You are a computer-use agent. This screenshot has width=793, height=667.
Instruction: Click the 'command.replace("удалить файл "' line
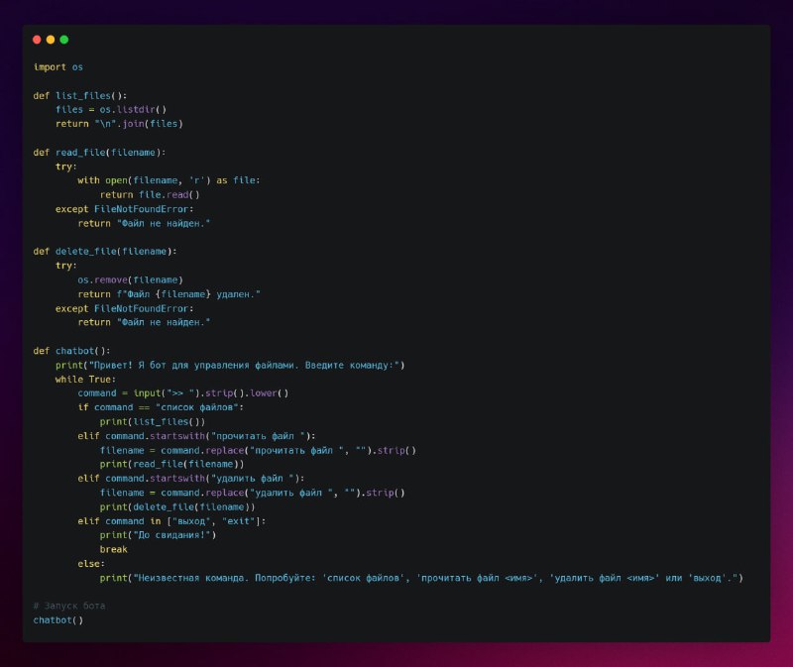pyautogui.click(x=253, y=493)
